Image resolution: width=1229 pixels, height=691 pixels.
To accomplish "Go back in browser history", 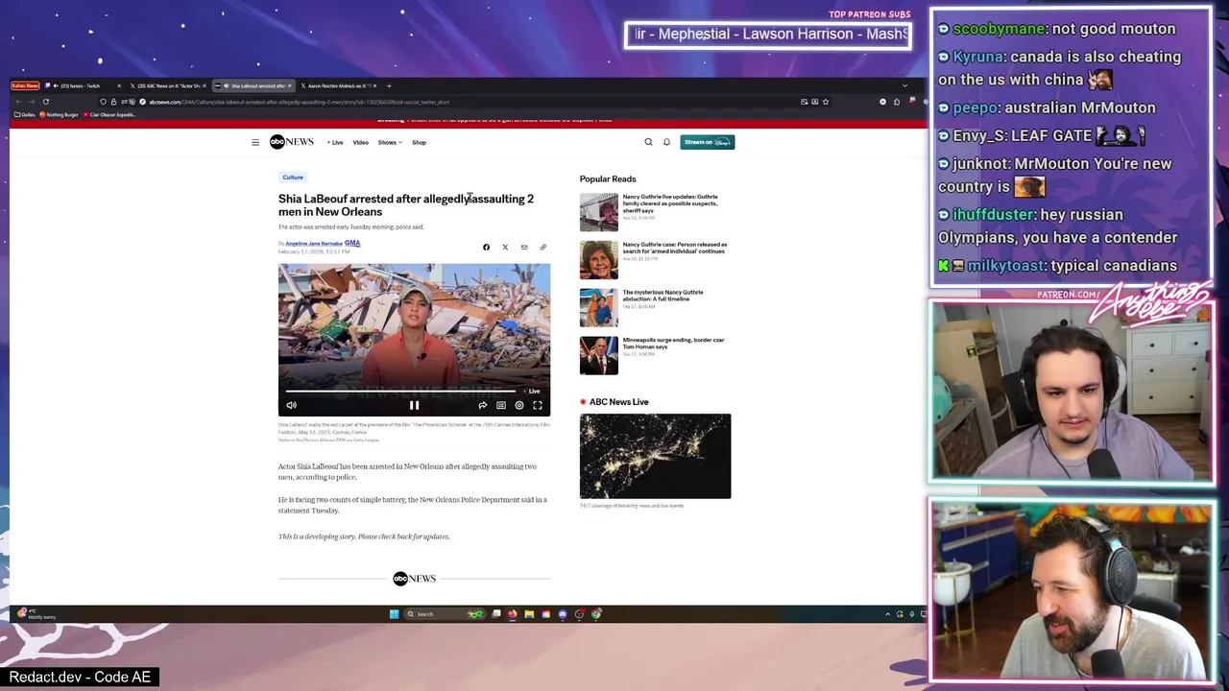I will pyautogui.click(x=18, y=102).
